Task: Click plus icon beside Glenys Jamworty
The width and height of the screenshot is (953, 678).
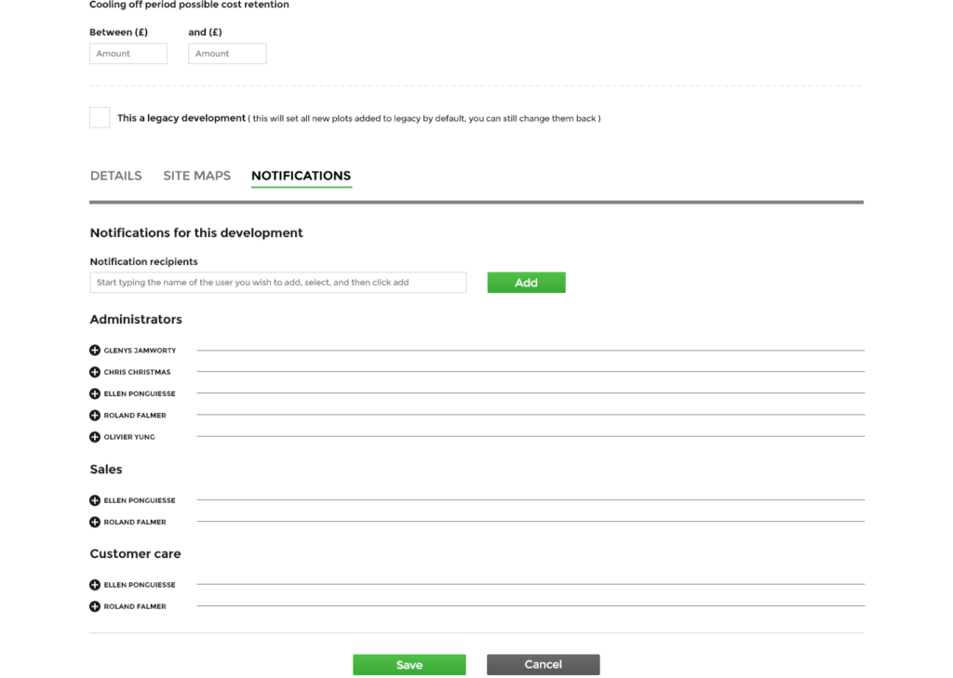Action: coord(95,351)
